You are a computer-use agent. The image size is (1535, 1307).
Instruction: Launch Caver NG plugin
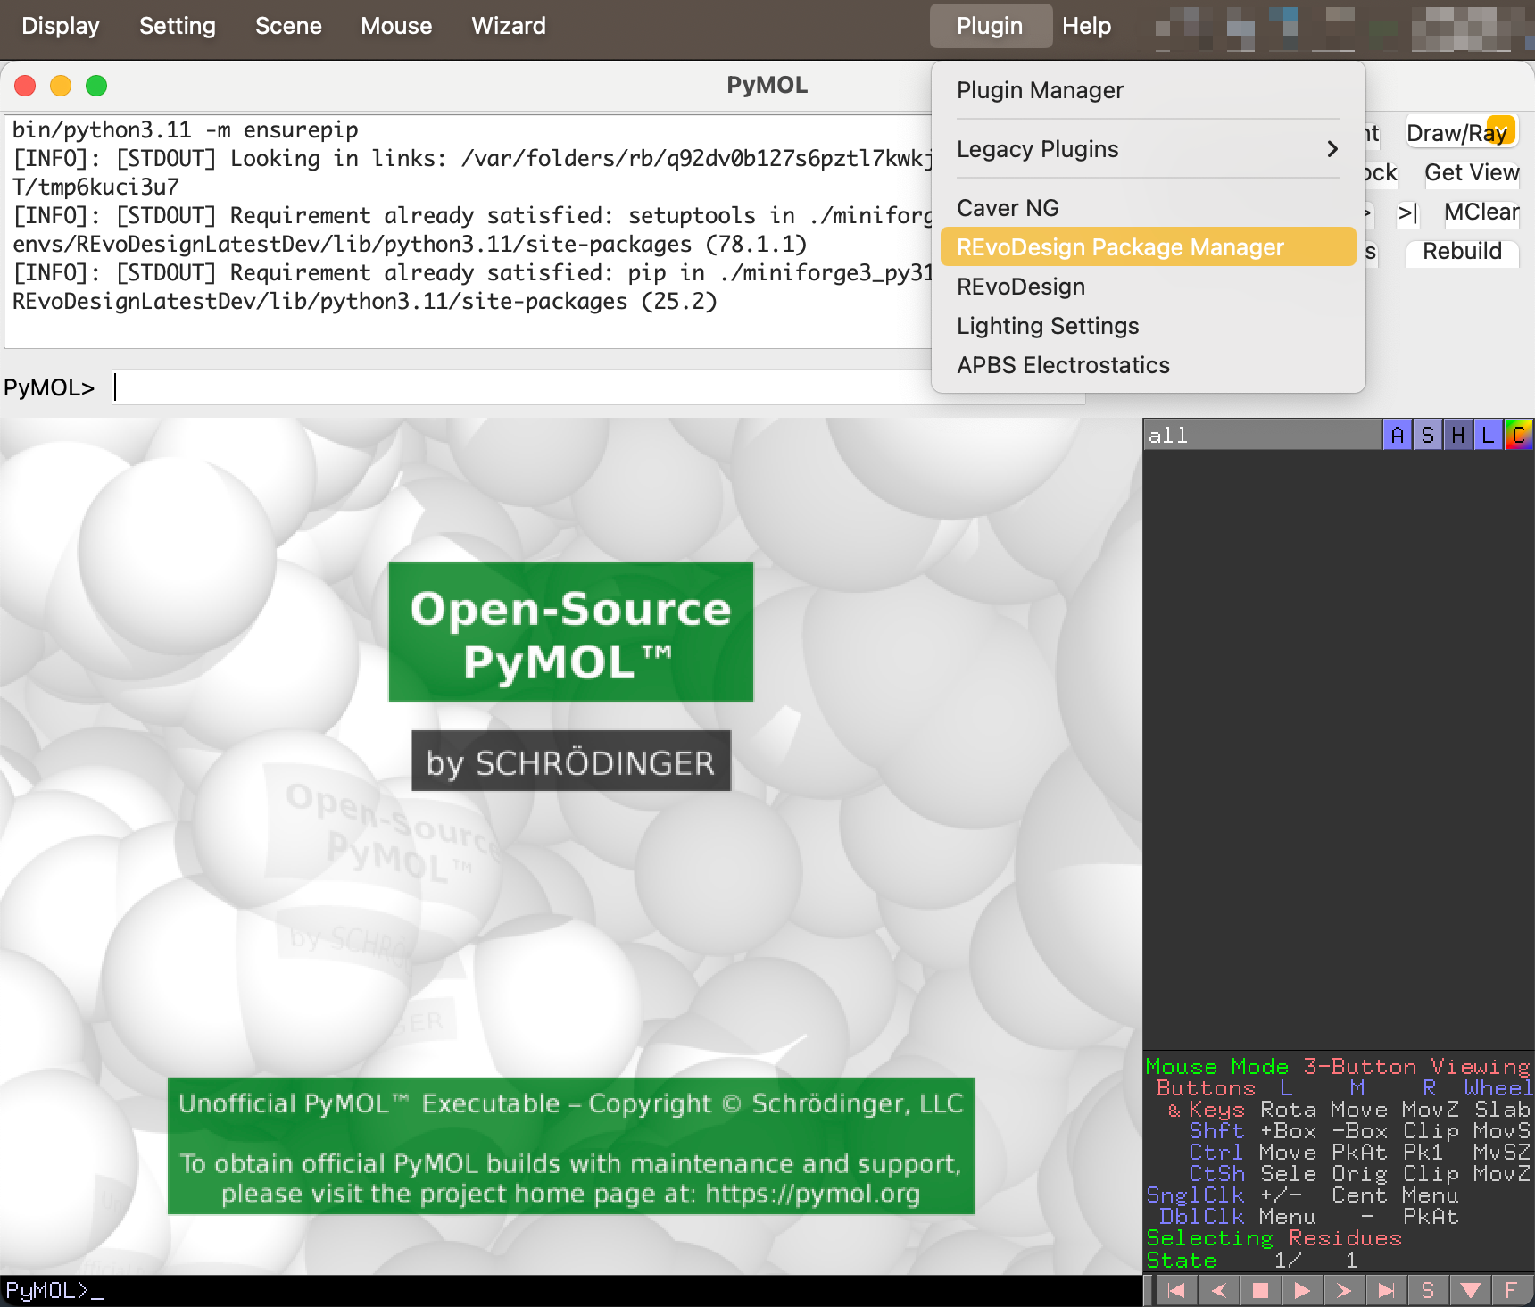point(1148,208)
